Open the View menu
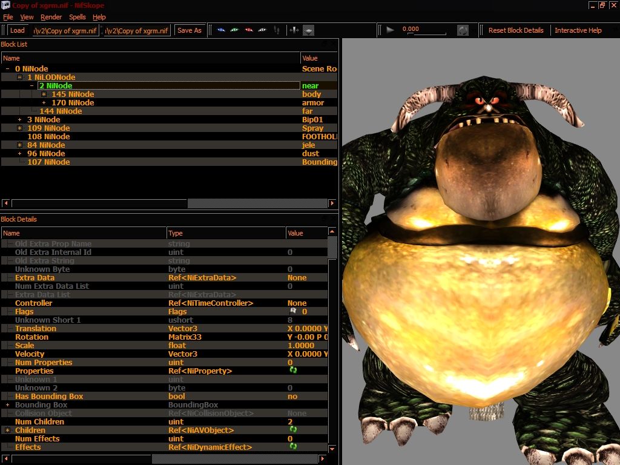The image size is (620, 465). pos(27,17)
